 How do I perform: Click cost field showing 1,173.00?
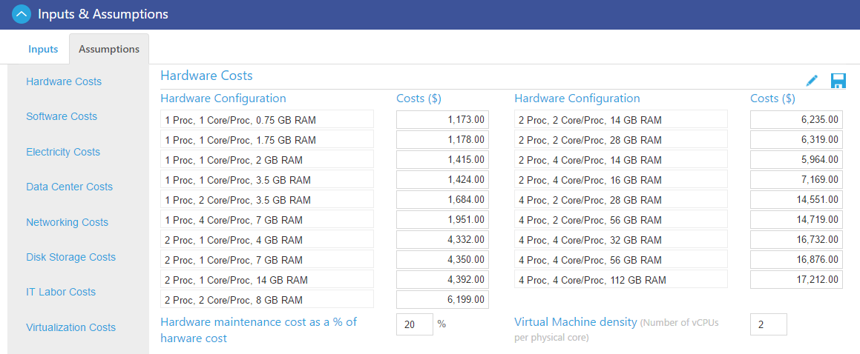point(442,120)
